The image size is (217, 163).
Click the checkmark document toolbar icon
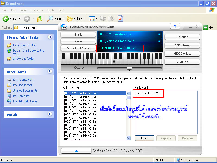(x=120, y=19)
